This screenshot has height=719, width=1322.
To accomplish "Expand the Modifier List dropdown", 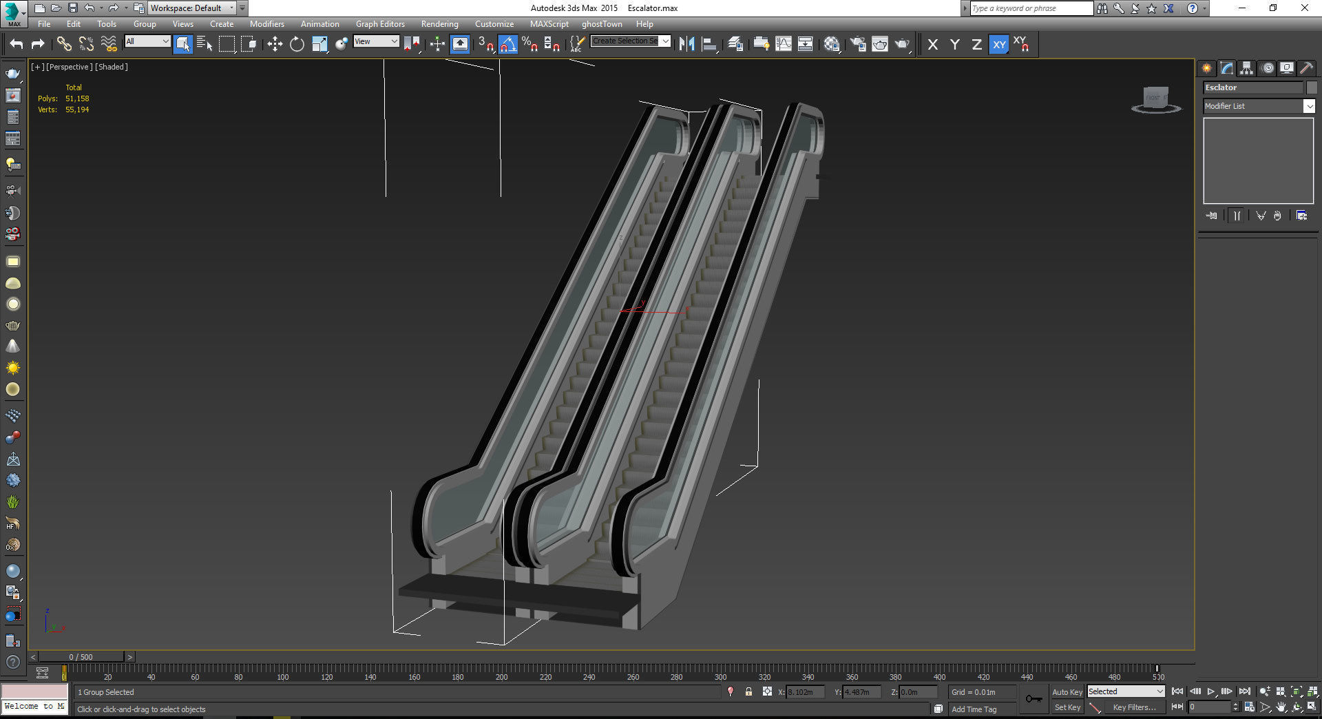I will click(1309, 106).
